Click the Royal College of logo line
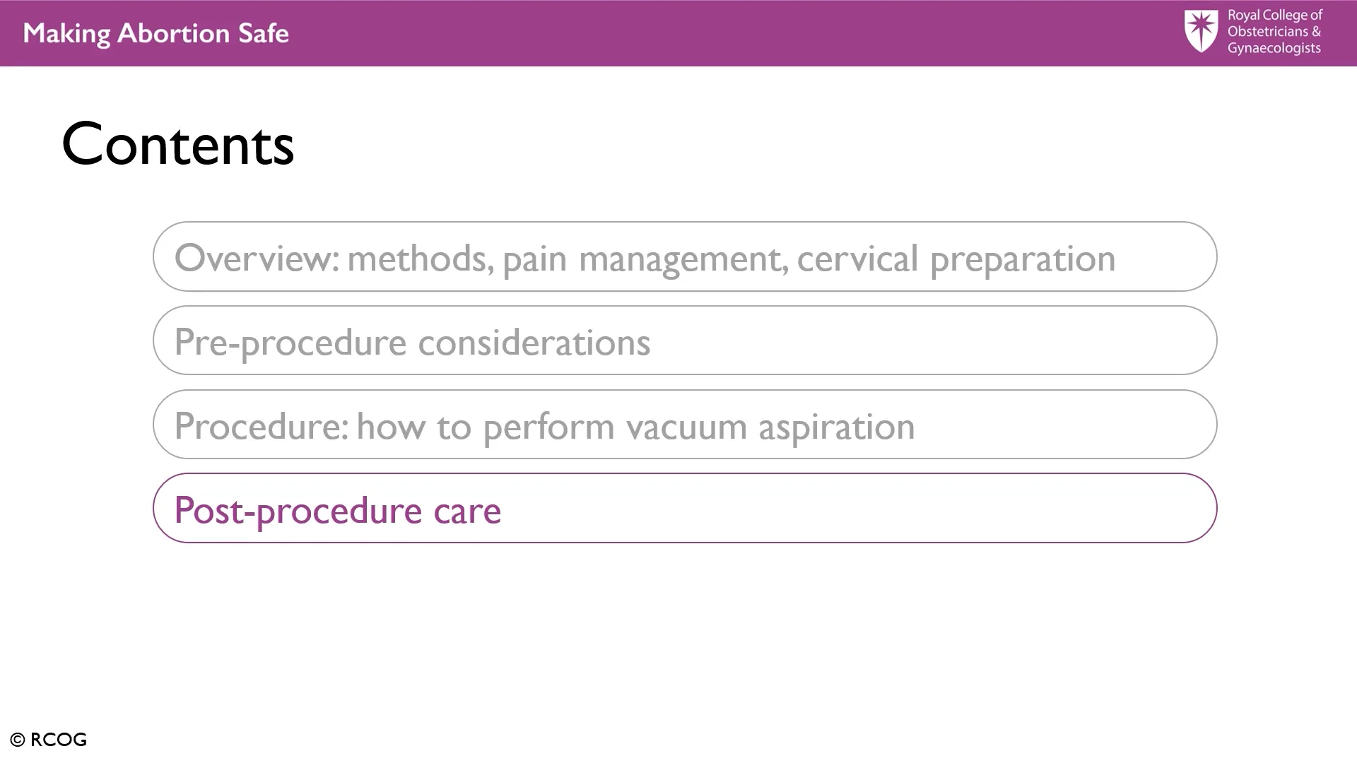This screenshot has height=763, width=1357. point(1274,15)
